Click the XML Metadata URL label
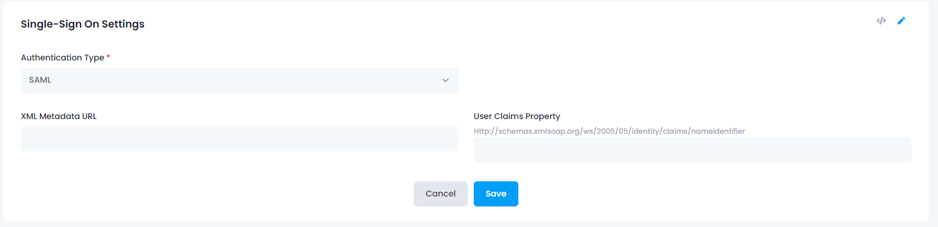The image size is (938, 227). (x=59, y=116)
